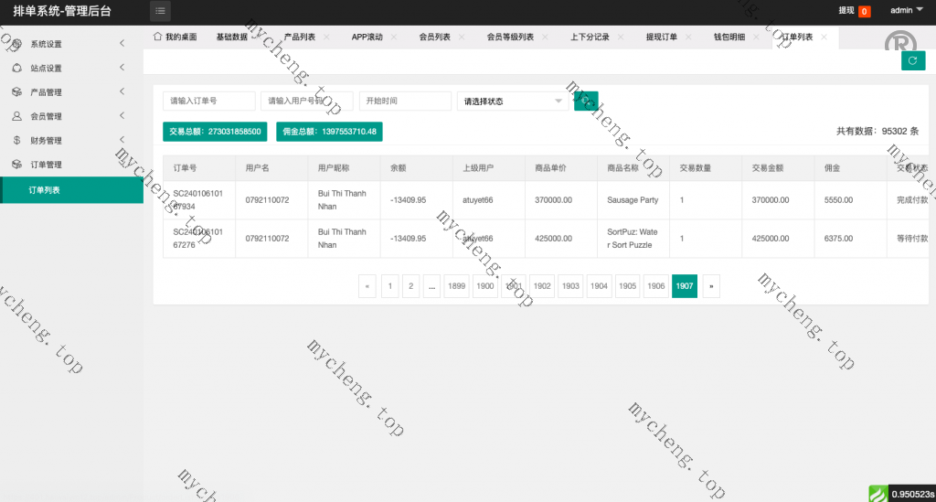Image resolution: width=936 pixels, height=502 pixels.
Task: Click the sidebar collapse menu icon
Action: pyautogui.click(x=160, y=11)
